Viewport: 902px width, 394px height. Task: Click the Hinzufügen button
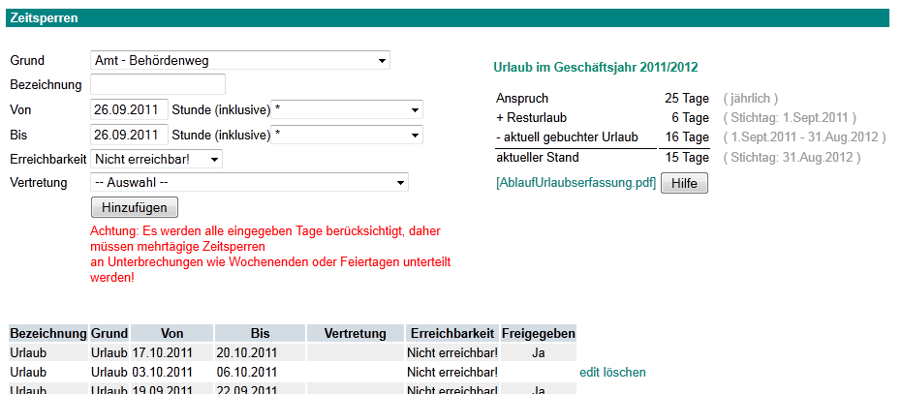pyautogui.click(x=135, y=207)
